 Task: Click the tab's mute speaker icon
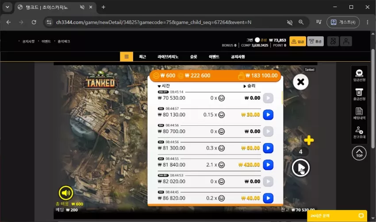tap(82, 7)
